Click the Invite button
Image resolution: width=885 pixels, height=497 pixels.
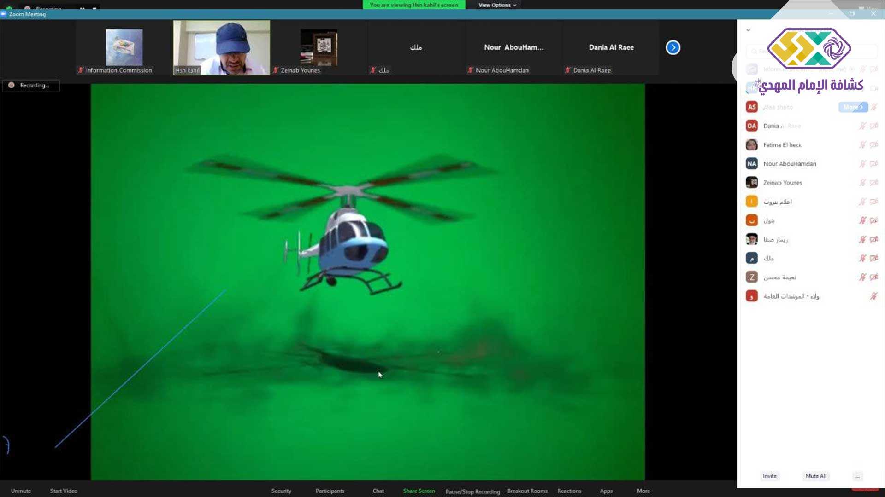point(769,476)
